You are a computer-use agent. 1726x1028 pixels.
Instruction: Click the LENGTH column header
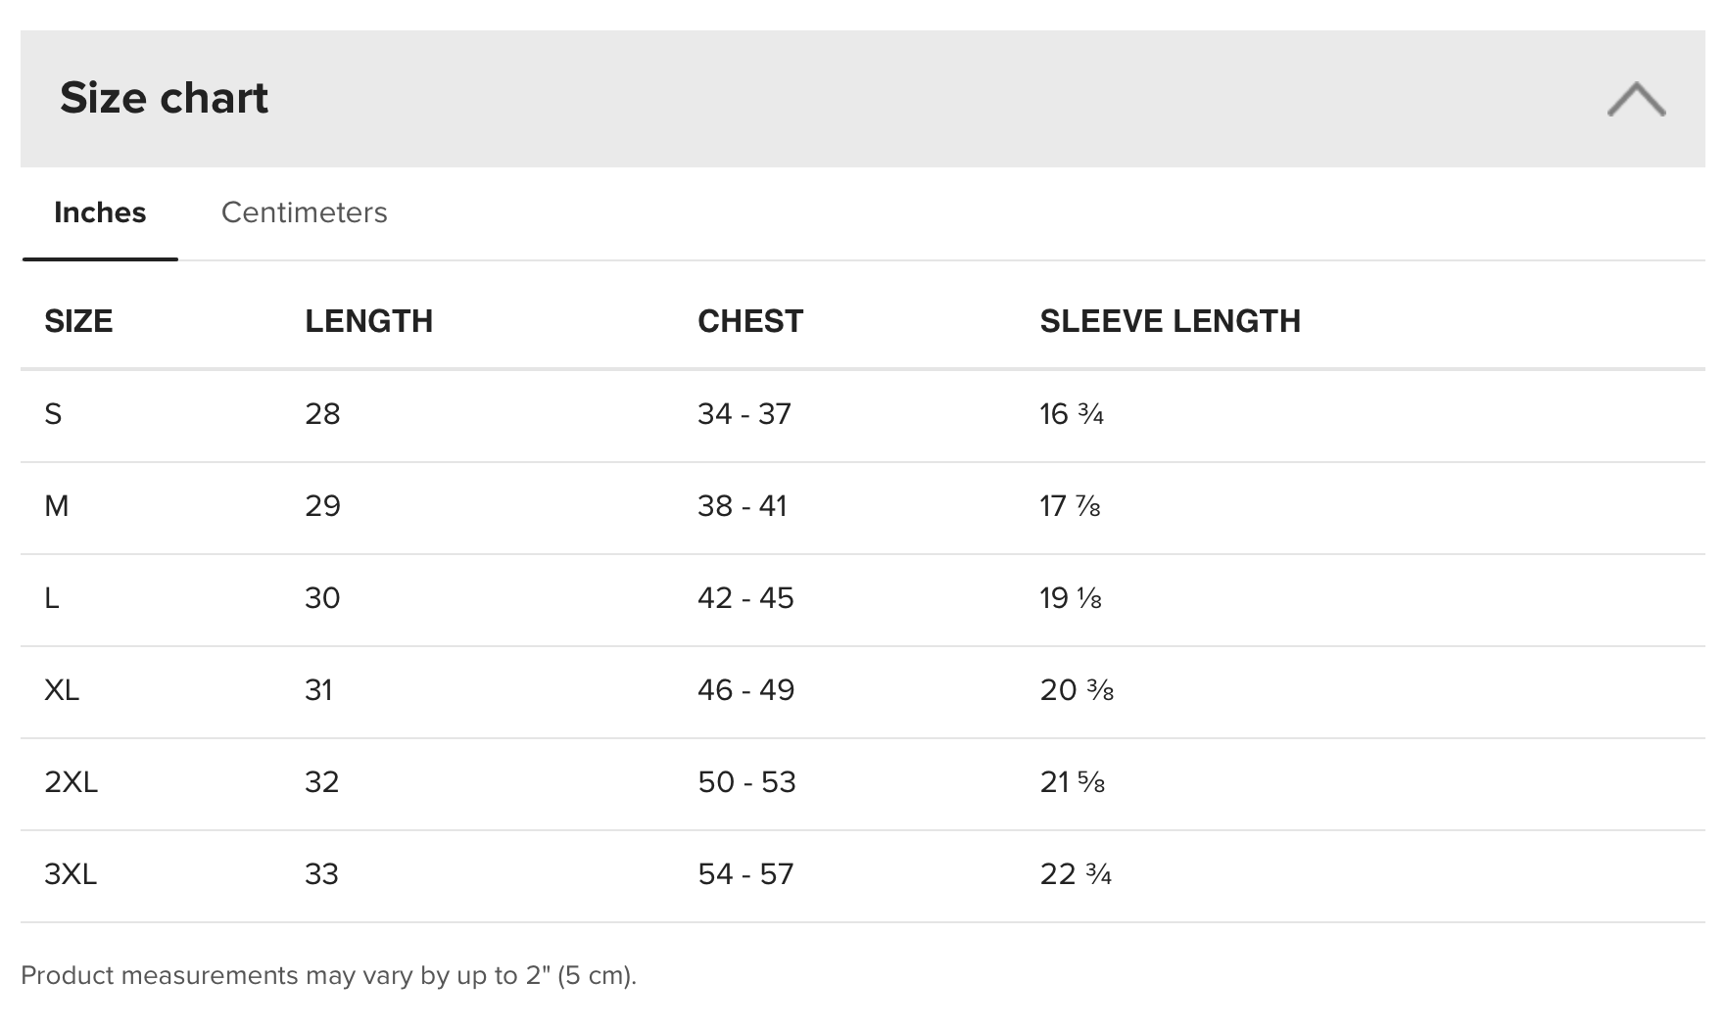[x=368, y=321]
